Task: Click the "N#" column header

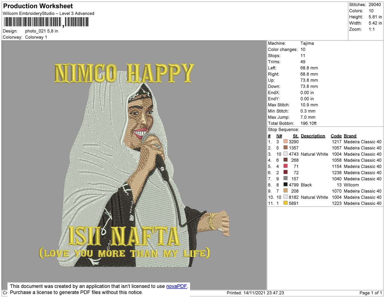Action: pyautogui.click(x=279, y=136)
